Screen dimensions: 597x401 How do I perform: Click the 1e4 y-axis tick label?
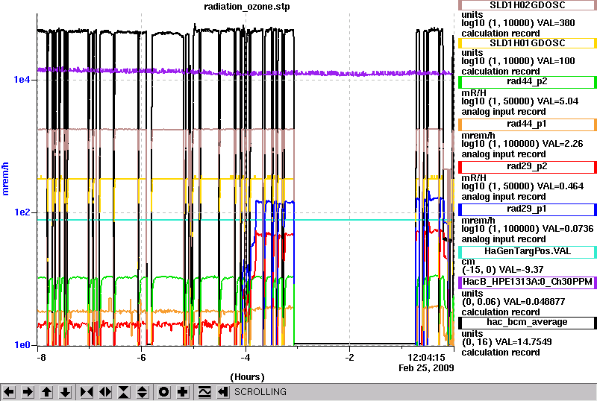pyautogui.click(x=22, y=80)
